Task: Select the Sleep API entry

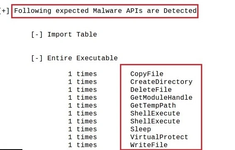Action: click(141, 129)
